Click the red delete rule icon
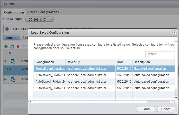 [18, 46]
